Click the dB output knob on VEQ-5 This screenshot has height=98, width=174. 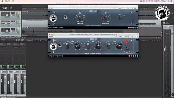point(127,48)
